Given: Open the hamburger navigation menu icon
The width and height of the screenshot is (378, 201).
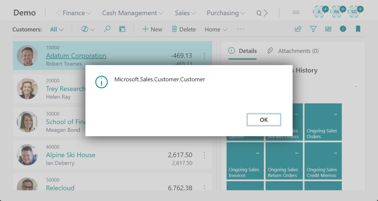Looking at the screenshot, I should point(296,13).
